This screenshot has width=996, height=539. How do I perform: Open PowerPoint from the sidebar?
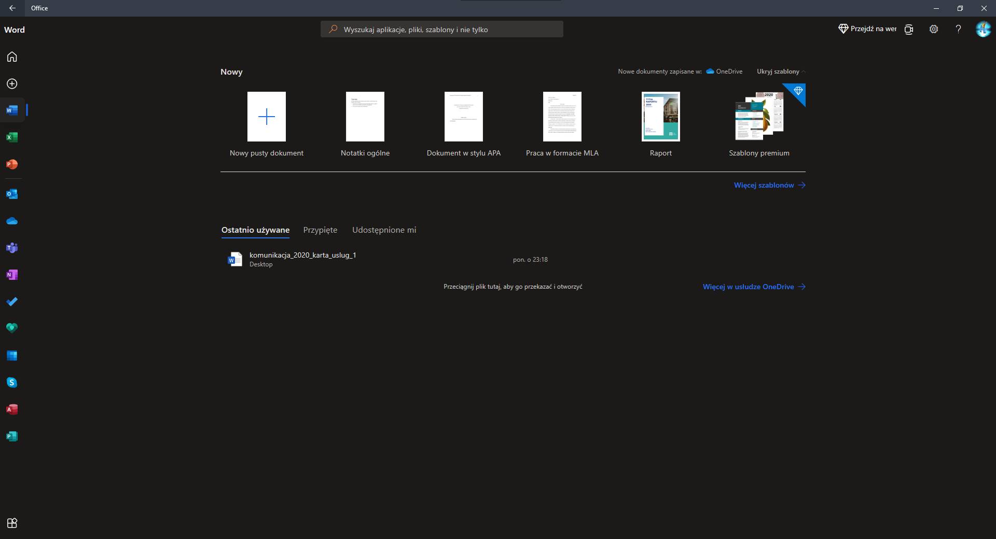[12, 164]
